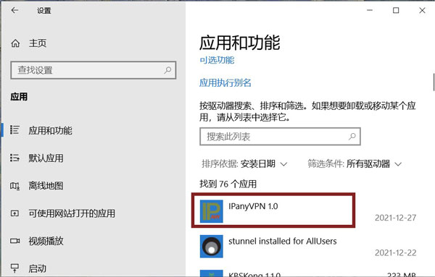Select the 可使用网站打开的应用 icon

click(14, 213)
